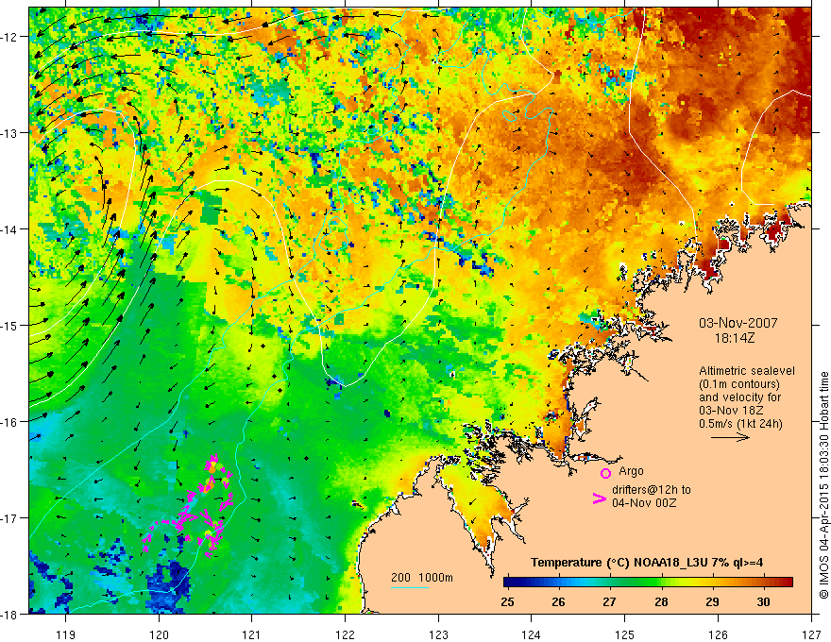The width and height of the screenshot is (831, 642).
Task: Click the 'Argo' legend label
Action: click(x=631, y=471)
